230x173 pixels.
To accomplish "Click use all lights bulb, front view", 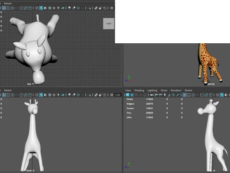I will click(58, 95).
